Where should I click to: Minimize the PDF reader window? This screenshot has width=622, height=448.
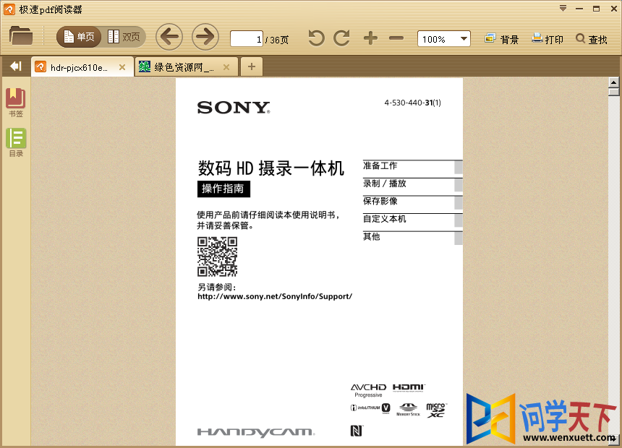579,9
